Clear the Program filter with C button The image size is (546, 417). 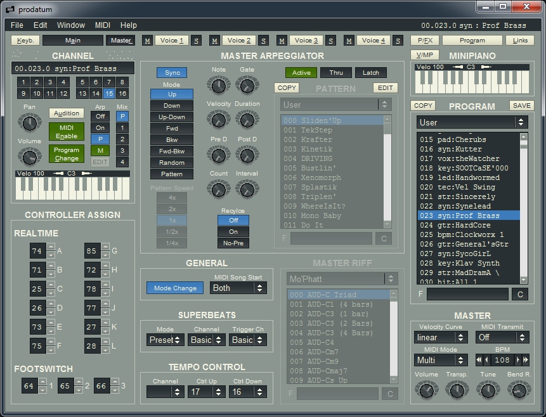point(520,294)
